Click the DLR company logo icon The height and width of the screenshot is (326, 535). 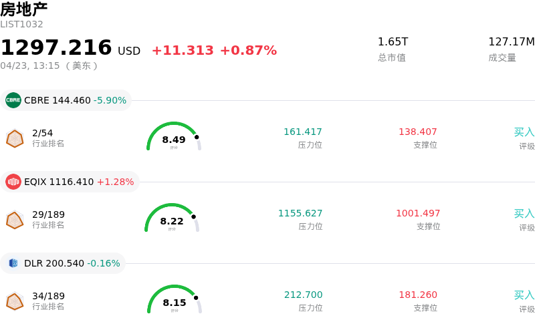tap(13, 263)
